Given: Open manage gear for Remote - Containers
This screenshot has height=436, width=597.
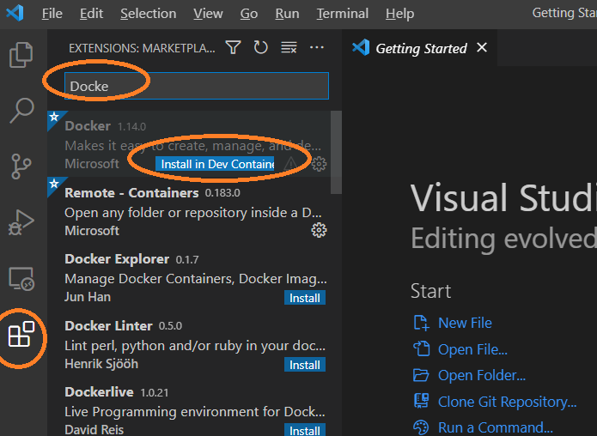Looking at the screenshot, I should click(319, 230).
